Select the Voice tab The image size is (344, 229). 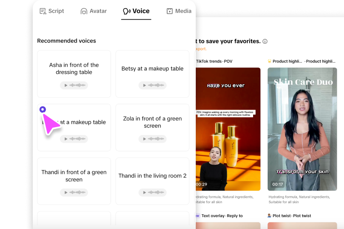(x=136, y=11)
